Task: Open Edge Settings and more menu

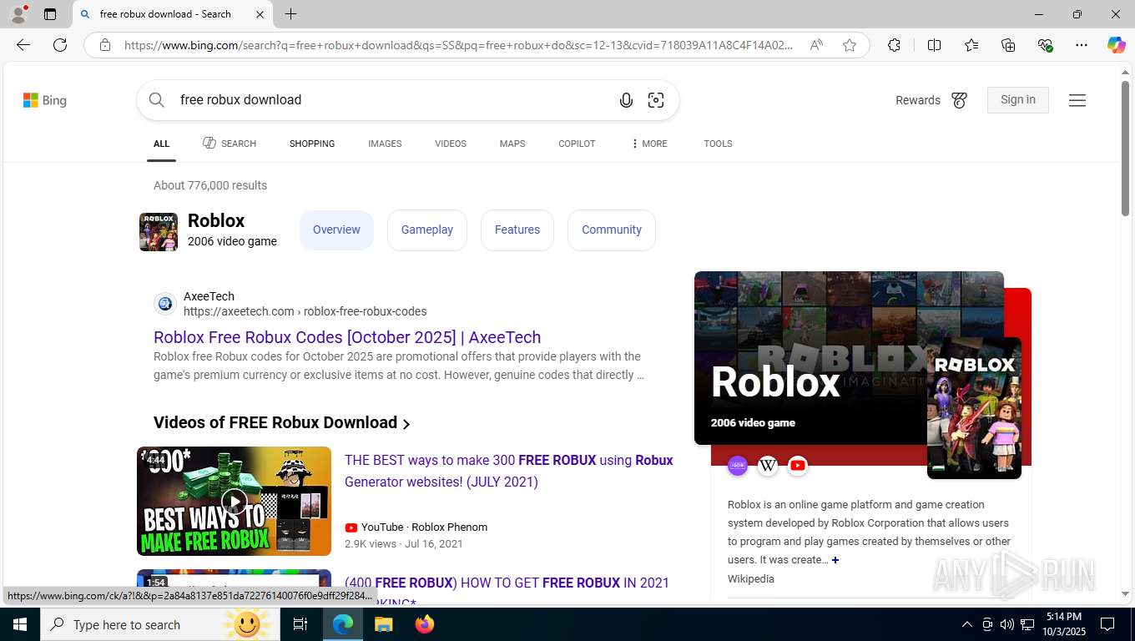Action: [1082, 45]
